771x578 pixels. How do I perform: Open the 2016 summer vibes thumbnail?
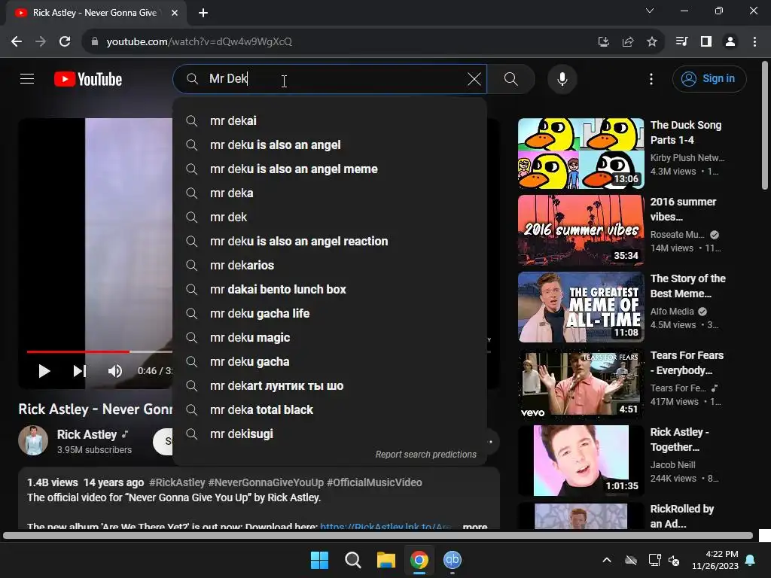pos(581,230)
